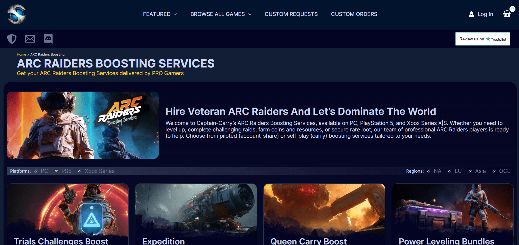
Task: Open the shopping cart basket
Action: point(507,14)
